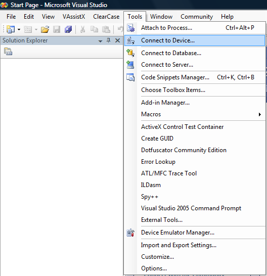Expand the Add New Item dropdown arrow
Image resolution: width=267 pixels, height=276 pixels.
coord(36,29)
